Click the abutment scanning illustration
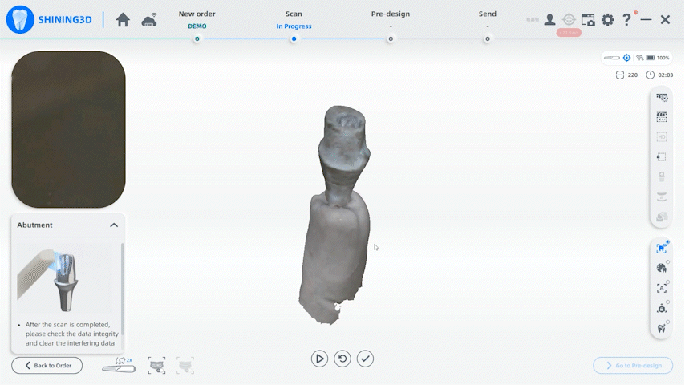This screenshot has width=685, height=385. [x=65, y=280]
